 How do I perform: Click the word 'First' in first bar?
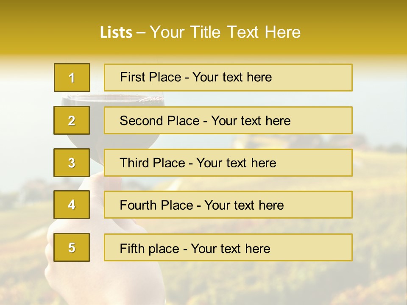click(134, 77)
